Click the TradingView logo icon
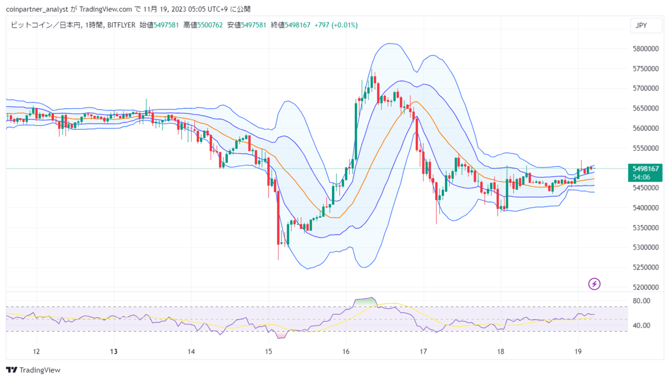This screenshot has height=380, width=670. (x=11, y=370)
